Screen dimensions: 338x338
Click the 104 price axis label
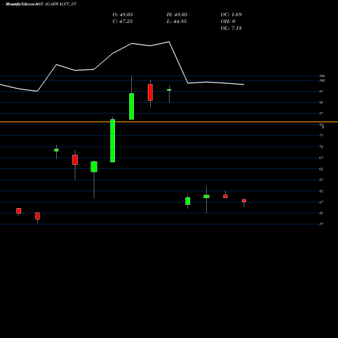click(322, 76)
